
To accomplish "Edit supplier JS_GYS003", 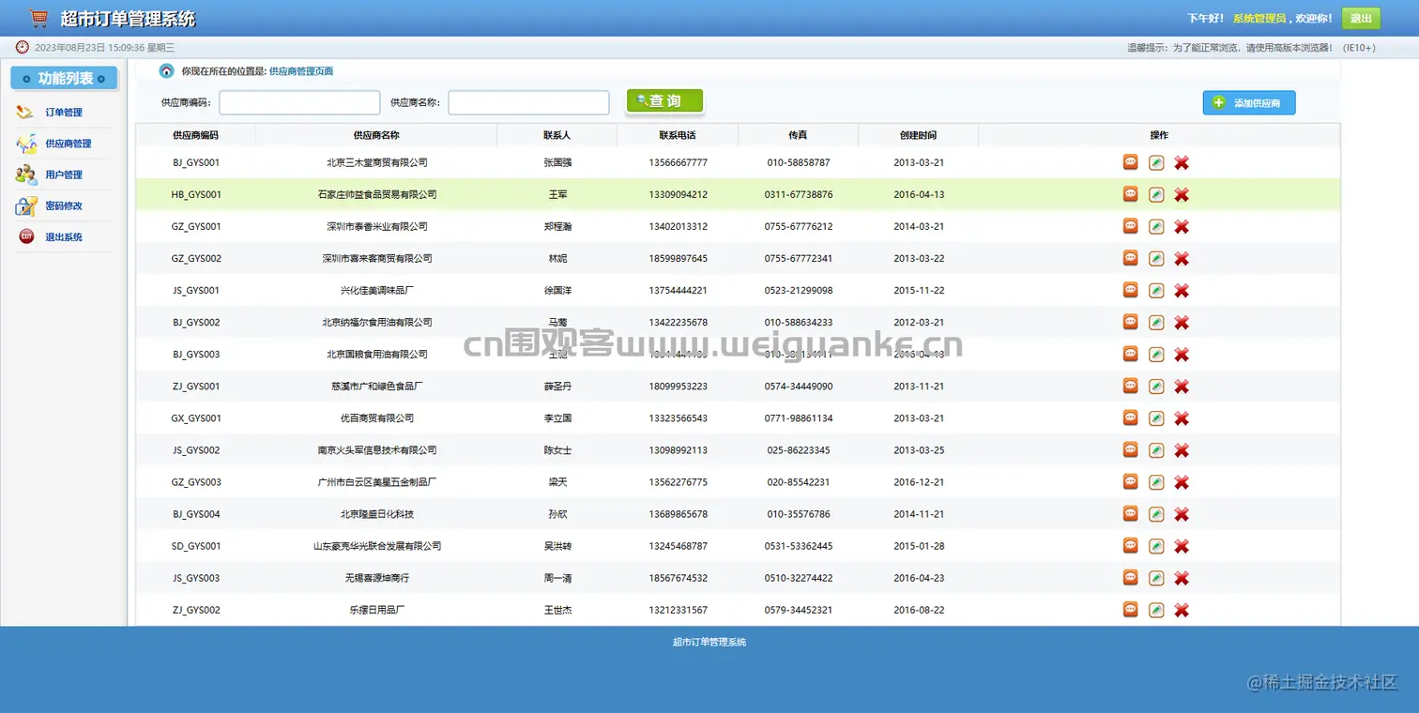I will (x=1156, y=577).
